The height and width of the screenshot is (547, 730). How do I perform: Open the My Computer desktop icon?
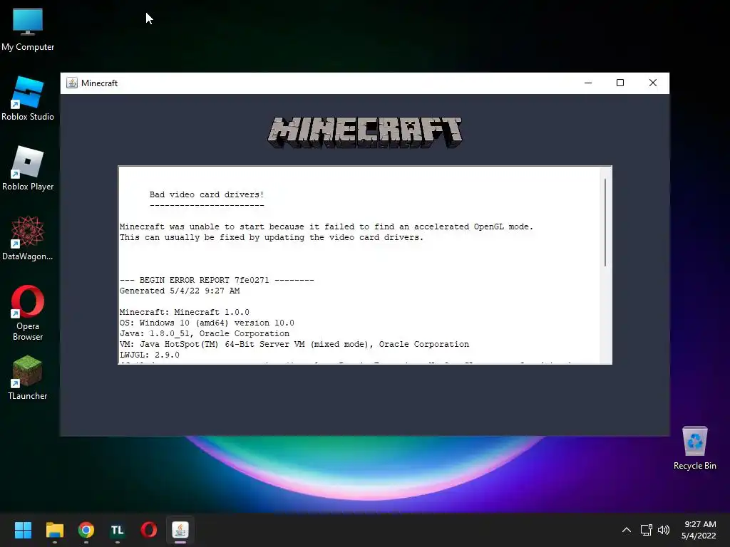(28, 30)
